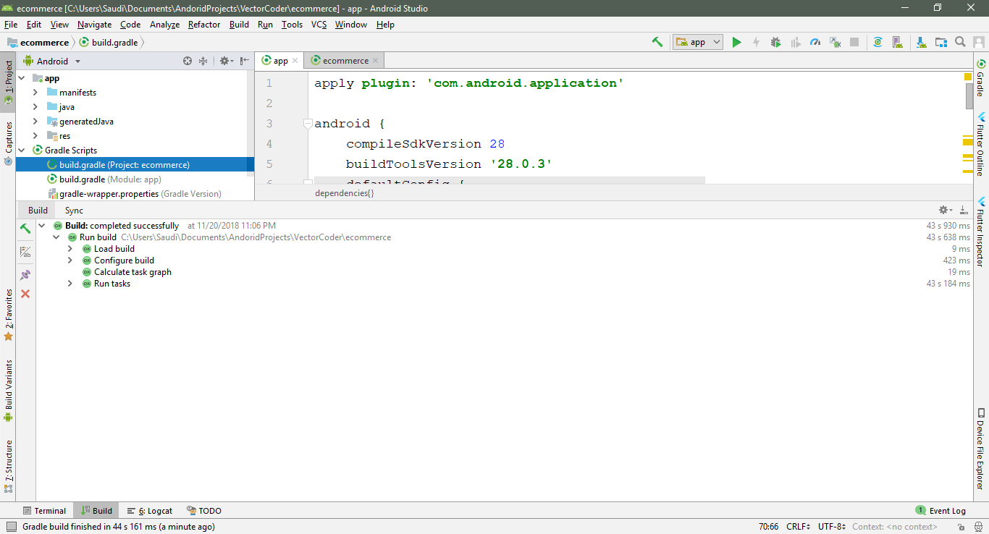
Task: Click the Make Project hammer icon
Action: point(657,42)
